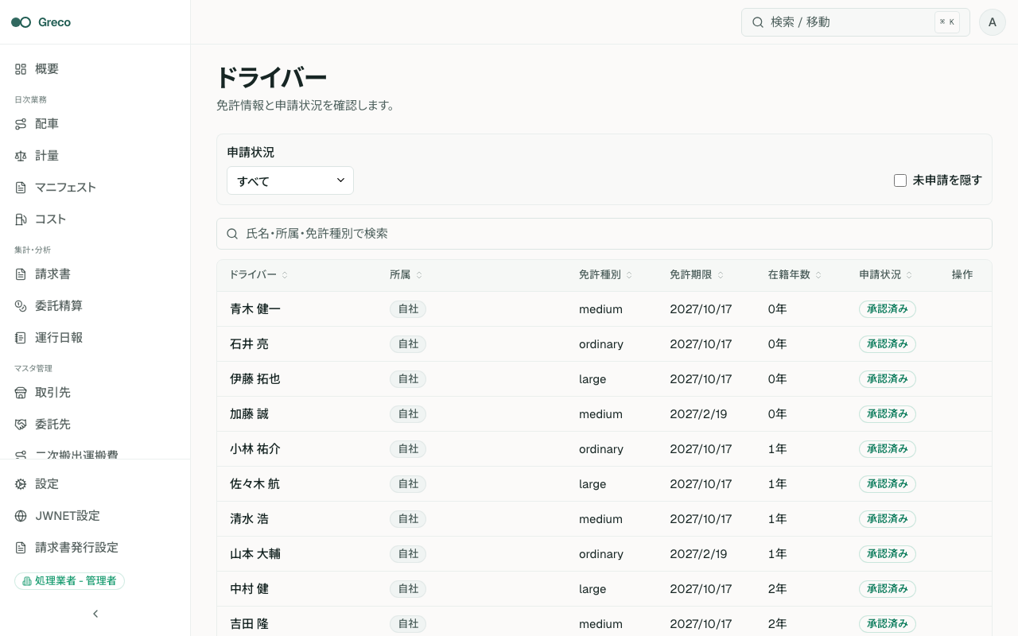Toggle the 未申請を隠す checkbox
This screenshot has height=636, width=1018.
point(900,180)
